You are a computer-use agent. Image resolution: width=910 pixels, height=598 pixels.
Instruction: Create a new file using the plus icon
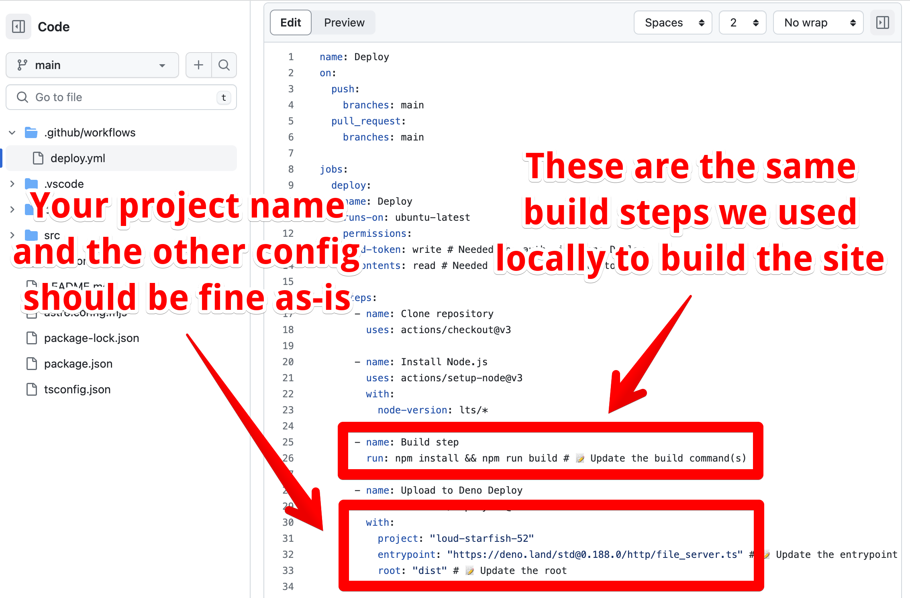[x=198, y=65]
